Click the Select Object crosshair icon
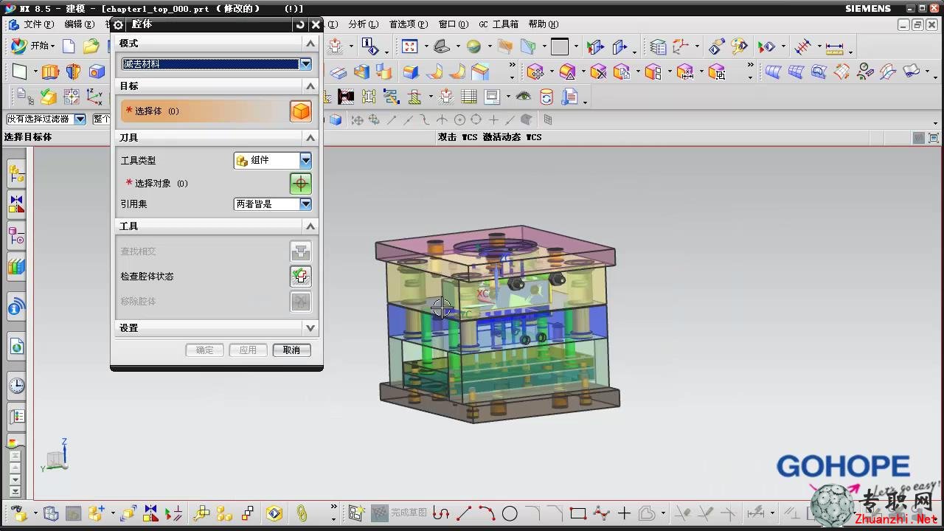Image resolution: width=944 pixels, height=531 pixels. (300, 184)
